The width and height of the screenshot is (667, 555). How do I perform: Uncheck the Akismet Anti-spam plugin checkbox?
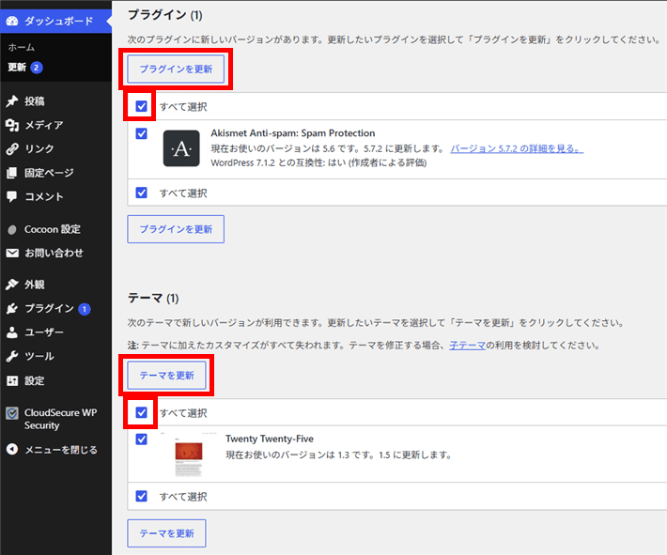pyautogui.click(x=141, y=133)
